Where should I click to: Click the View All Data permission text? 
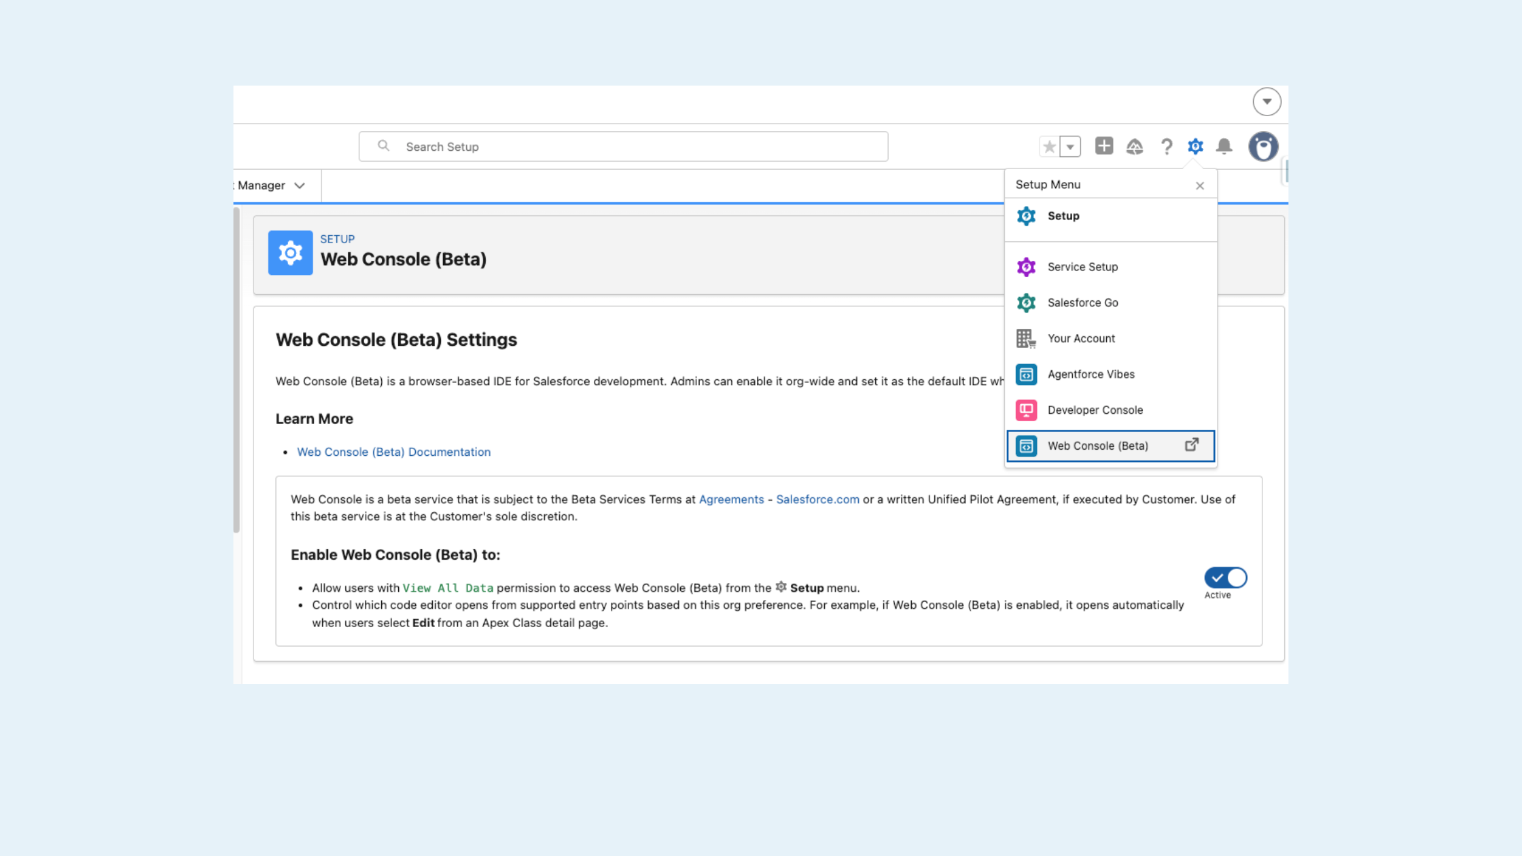point(448,588)
